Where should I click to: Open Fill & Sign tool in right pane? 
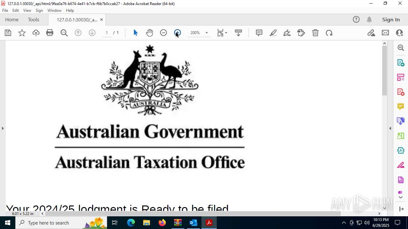point(401,165)
